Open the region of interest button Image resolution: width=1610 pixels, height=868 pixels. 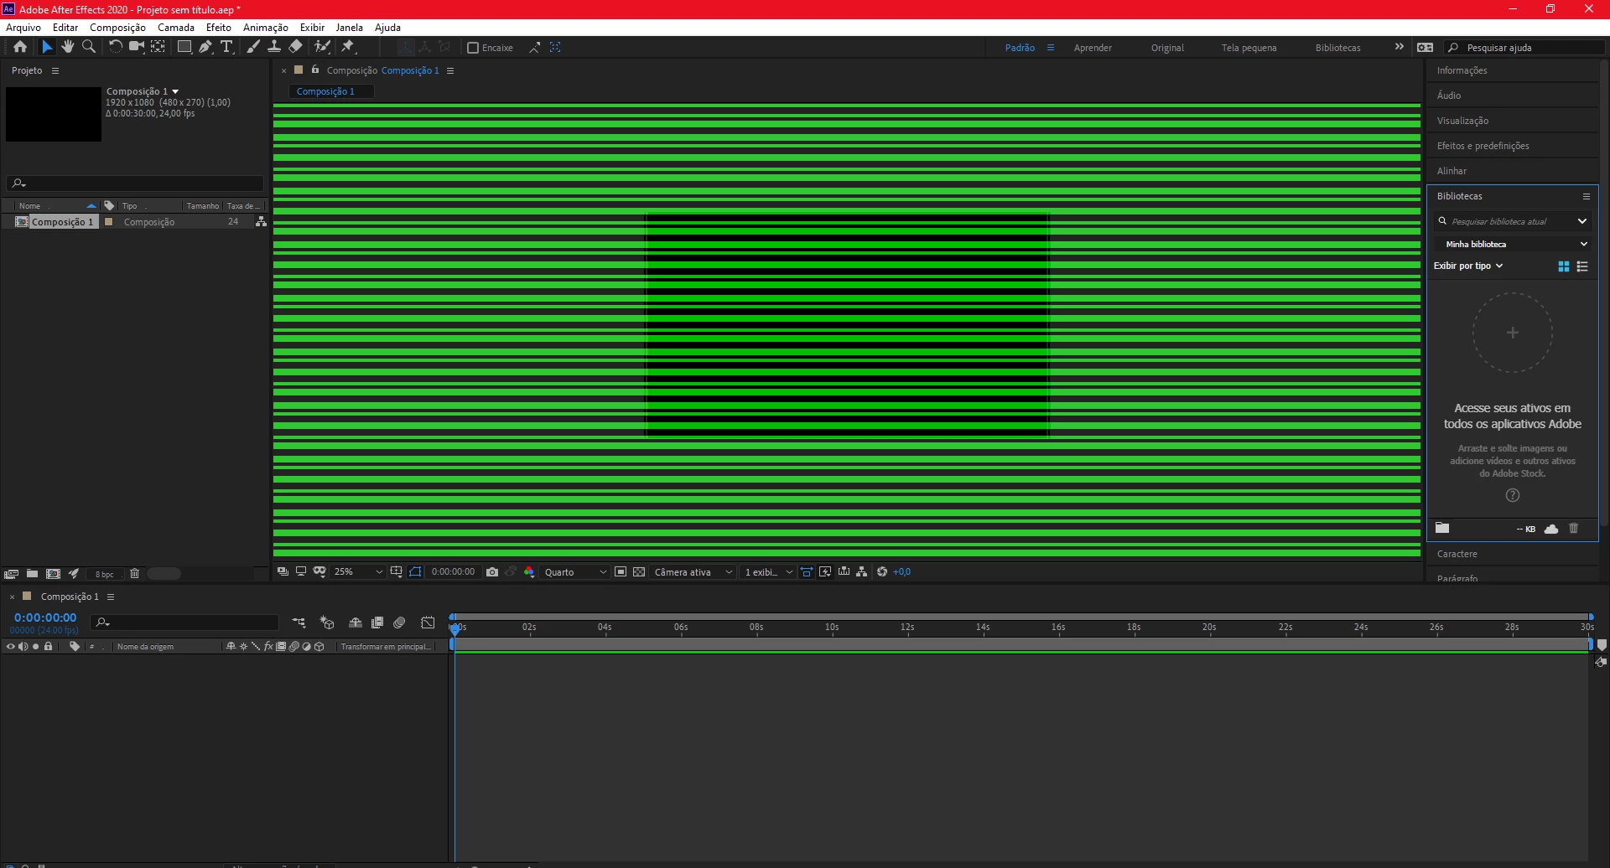(621, 572)
